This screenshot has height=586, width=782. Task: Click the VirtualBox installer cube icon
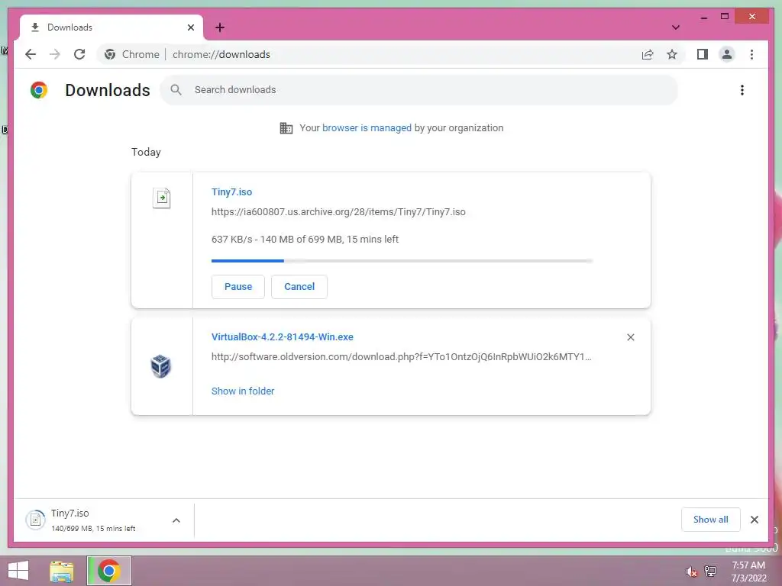point(160,366)
